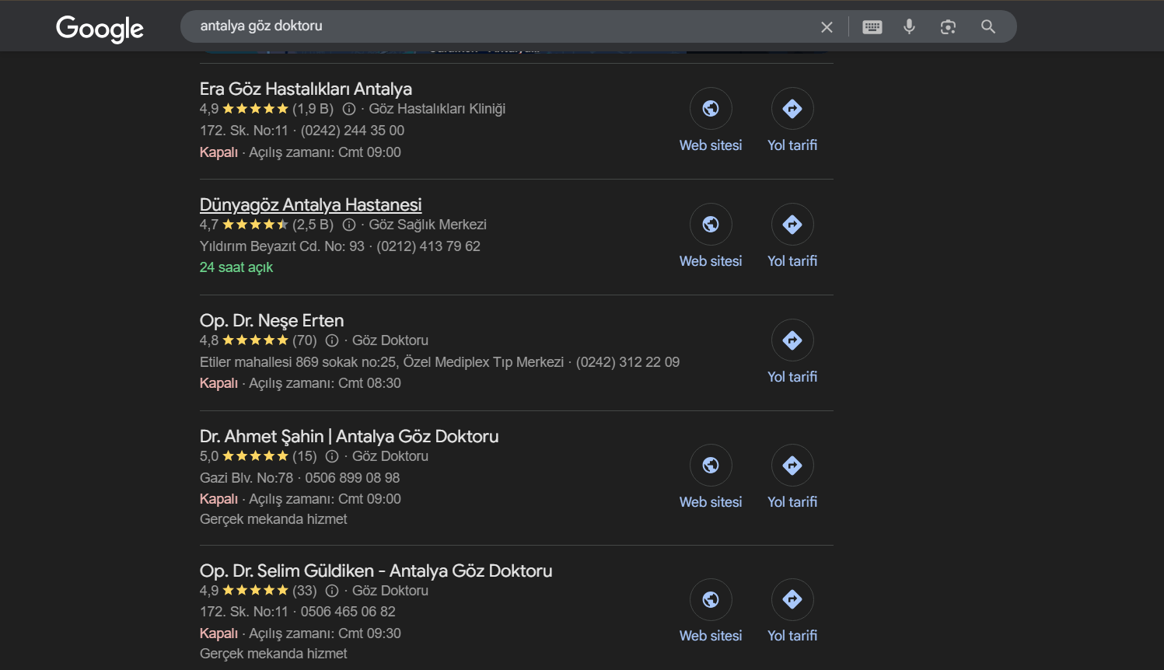Clear the search box with the X icon
The width and height of the screenshot is (1164, 670).
[x=827, y=27]
